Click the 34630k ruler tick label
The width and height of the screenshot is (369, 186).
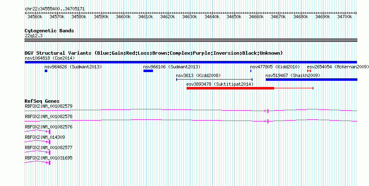pos(189,17)
